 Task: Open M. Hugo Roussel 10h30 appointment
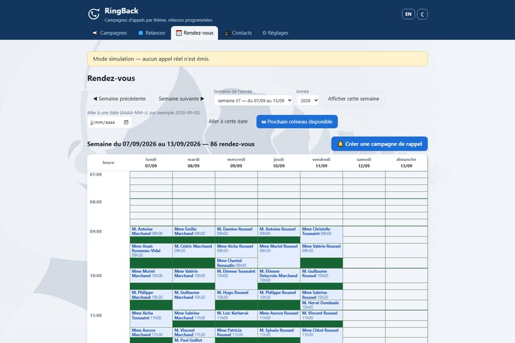click(236, 294)
